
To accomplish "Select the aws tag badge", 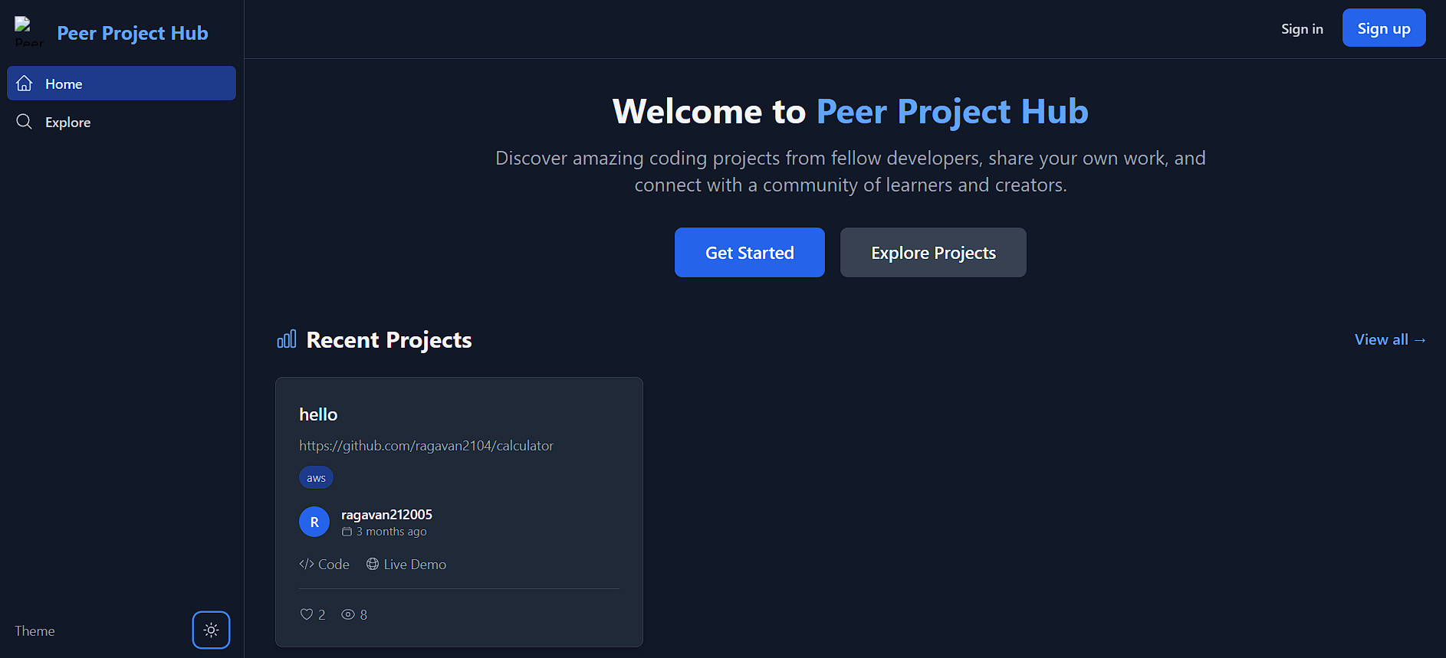I will pos(316,478).
